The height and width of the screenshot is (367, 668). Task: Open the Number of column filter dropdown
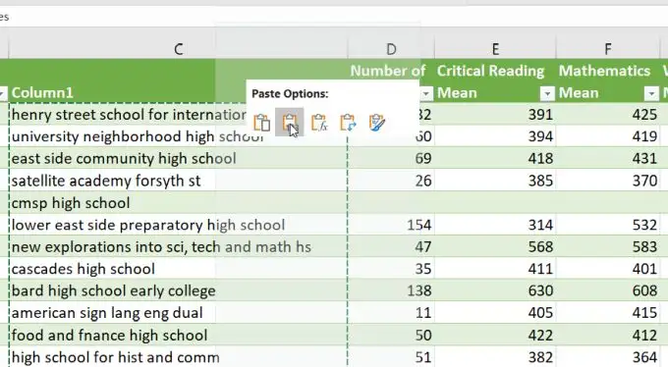click(426, 93)
